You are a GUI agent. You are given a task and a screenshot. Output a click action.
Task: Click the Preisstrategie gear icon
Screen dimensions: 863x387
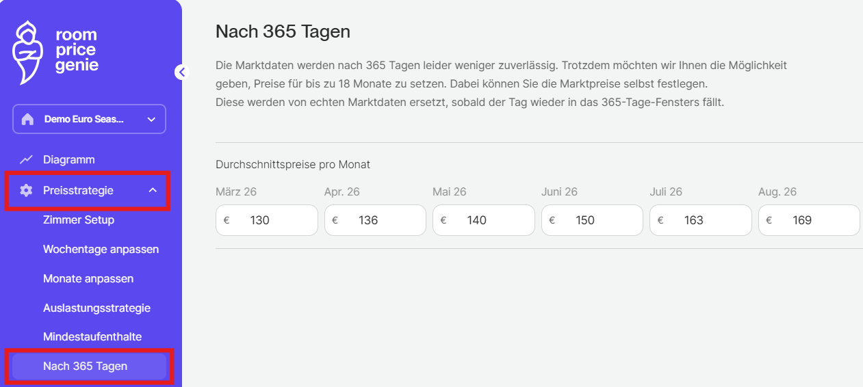(26, 190)
